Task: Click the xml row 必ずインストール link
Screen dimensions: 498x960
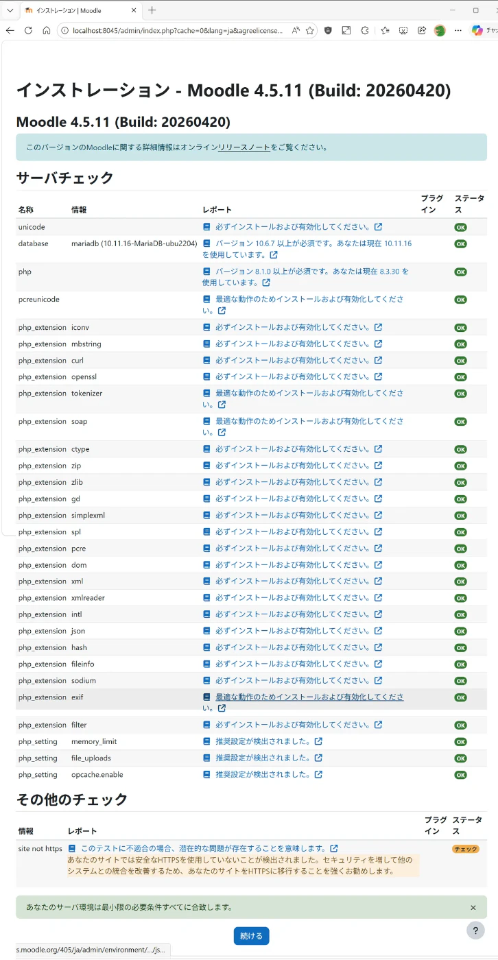Action: [294, 581]
